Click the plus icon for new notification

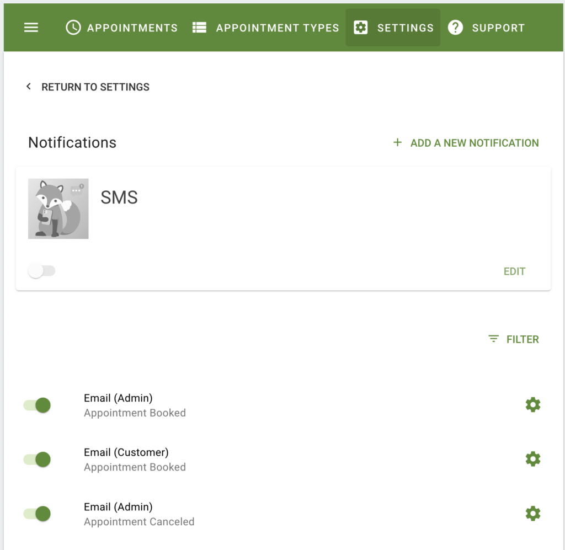click(x=397, y=142)
